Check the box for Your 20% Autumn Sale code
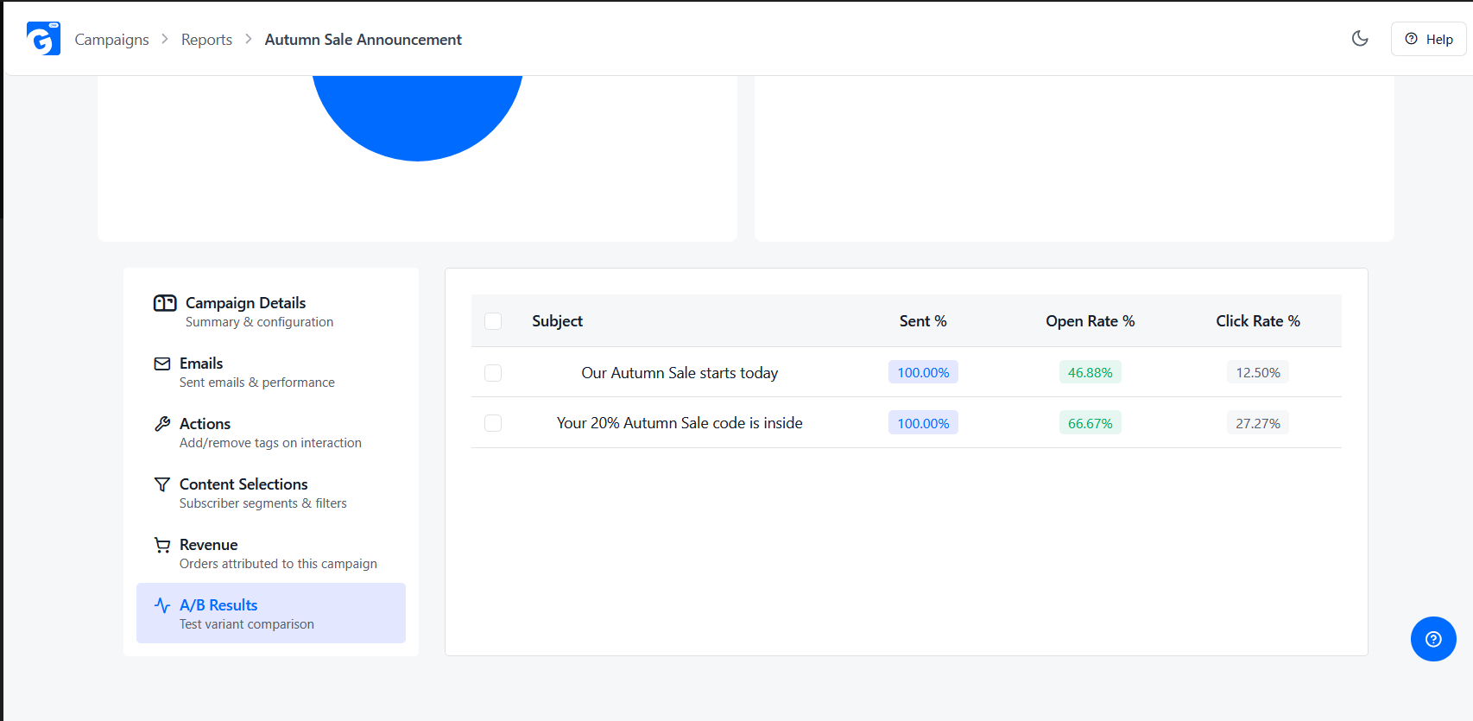This screenshot has width=1473, height=721. click(493, 423)
